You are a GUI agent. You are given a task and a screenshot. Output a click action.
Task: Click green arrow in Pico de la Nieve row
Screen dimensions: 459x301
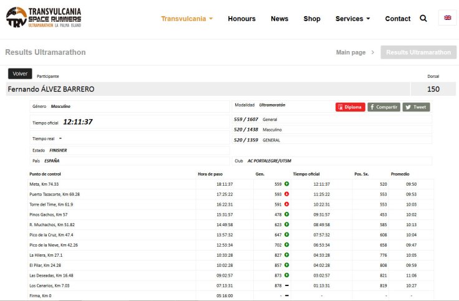[x=286, y=245]
